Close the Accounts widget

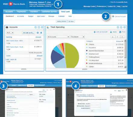(42, 27)
